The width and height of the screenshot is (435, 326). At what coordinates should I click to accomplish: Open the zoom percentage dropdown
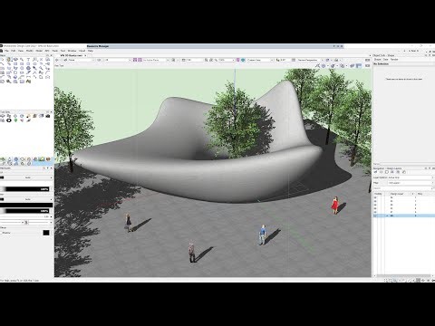pos(227,60)
